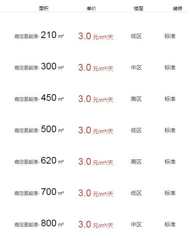This screenshot has width=188, height=233.
Task: Click the 3.0 元 price of 210 m² row
Action: tap(96, 36)
